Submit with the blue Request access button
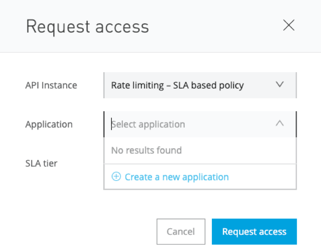 254,231
